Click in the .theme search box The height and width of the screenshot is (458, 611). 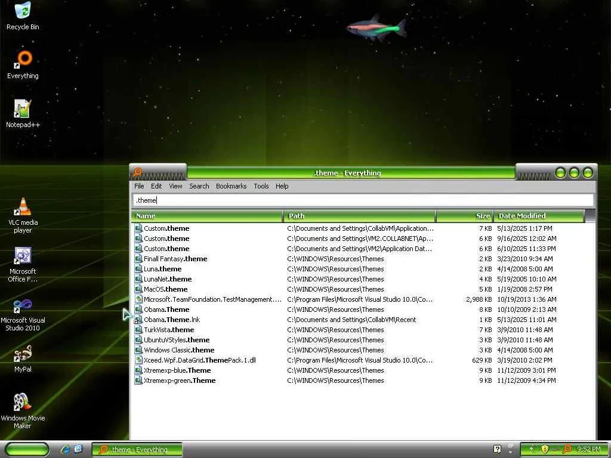click(x=363, y=200)
